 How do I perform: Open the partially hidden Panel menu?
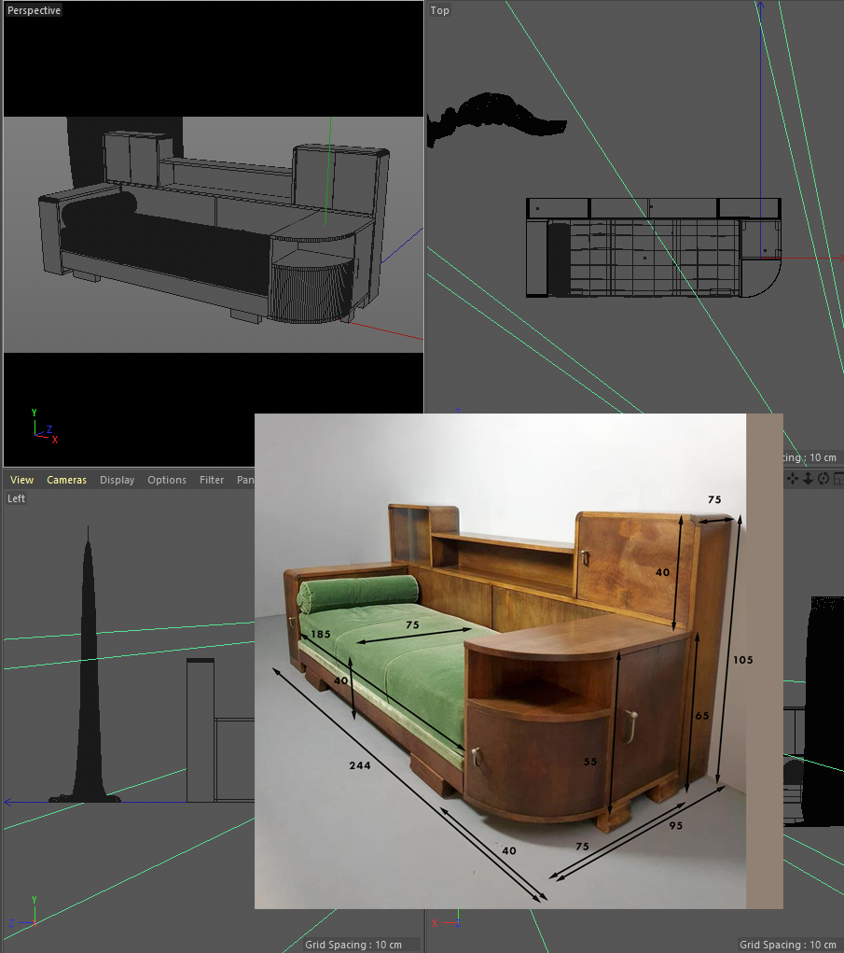pos(245,480)
